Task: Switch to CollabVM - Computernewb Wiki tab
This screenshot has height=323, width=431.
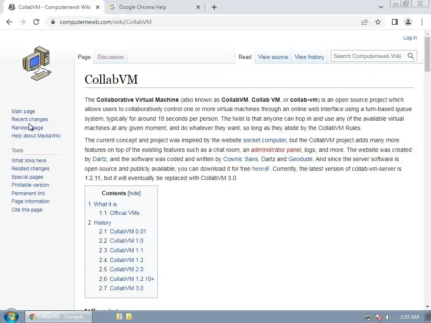Action: (x=54, y=8)
